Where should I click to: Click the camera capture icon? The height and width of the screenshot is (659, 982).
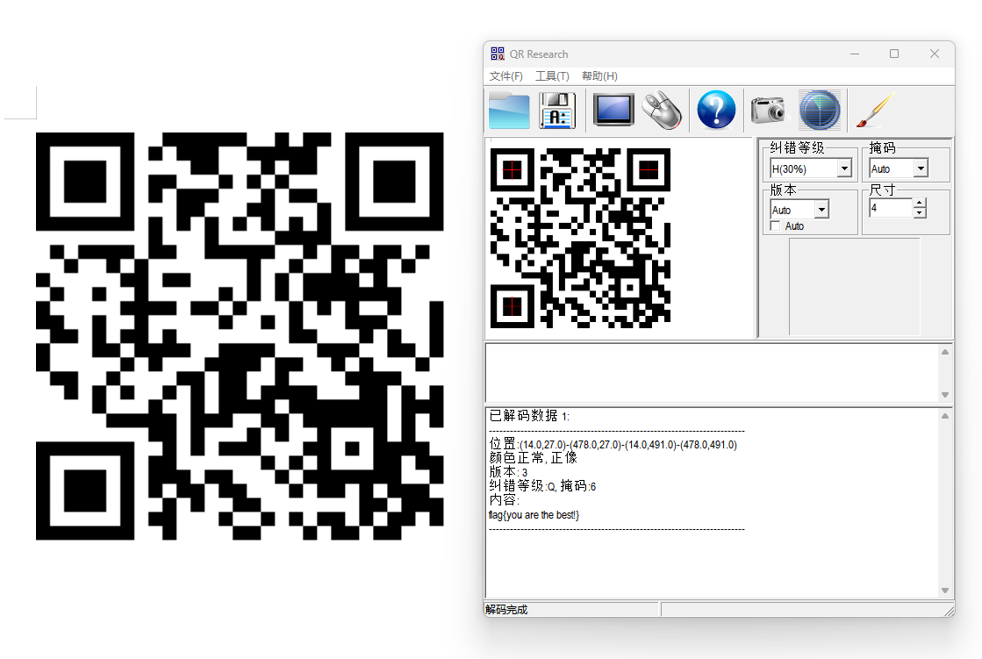pyautogui.click(x=768, y=111)
